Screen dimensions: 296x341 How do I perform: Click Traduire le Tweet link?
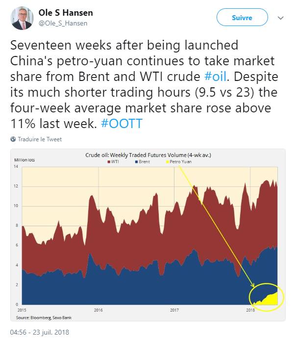(40, 139)
